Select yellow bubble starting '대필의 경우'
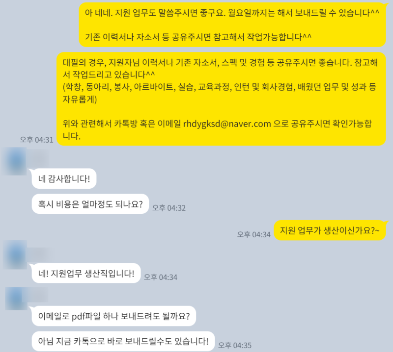 tap(221, 99)
